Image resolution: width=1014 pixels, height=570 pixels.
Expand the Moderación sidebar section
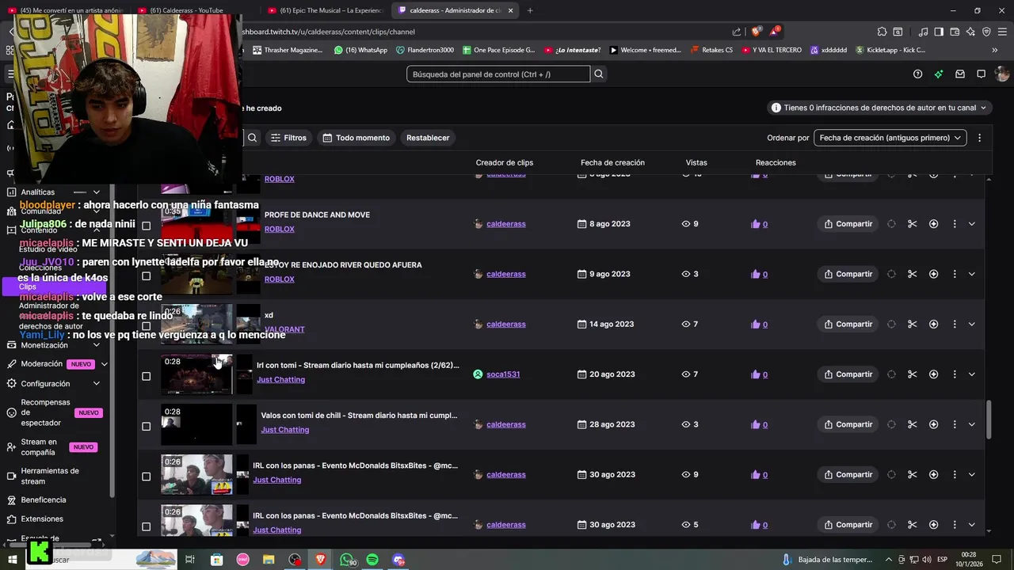(104, 364)
